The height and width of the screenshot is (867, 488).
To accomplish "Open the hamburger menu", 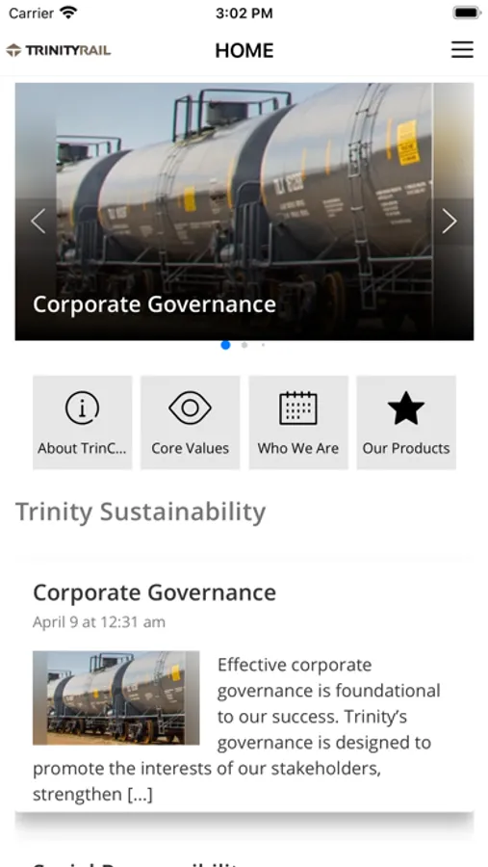I will [462, 50].
